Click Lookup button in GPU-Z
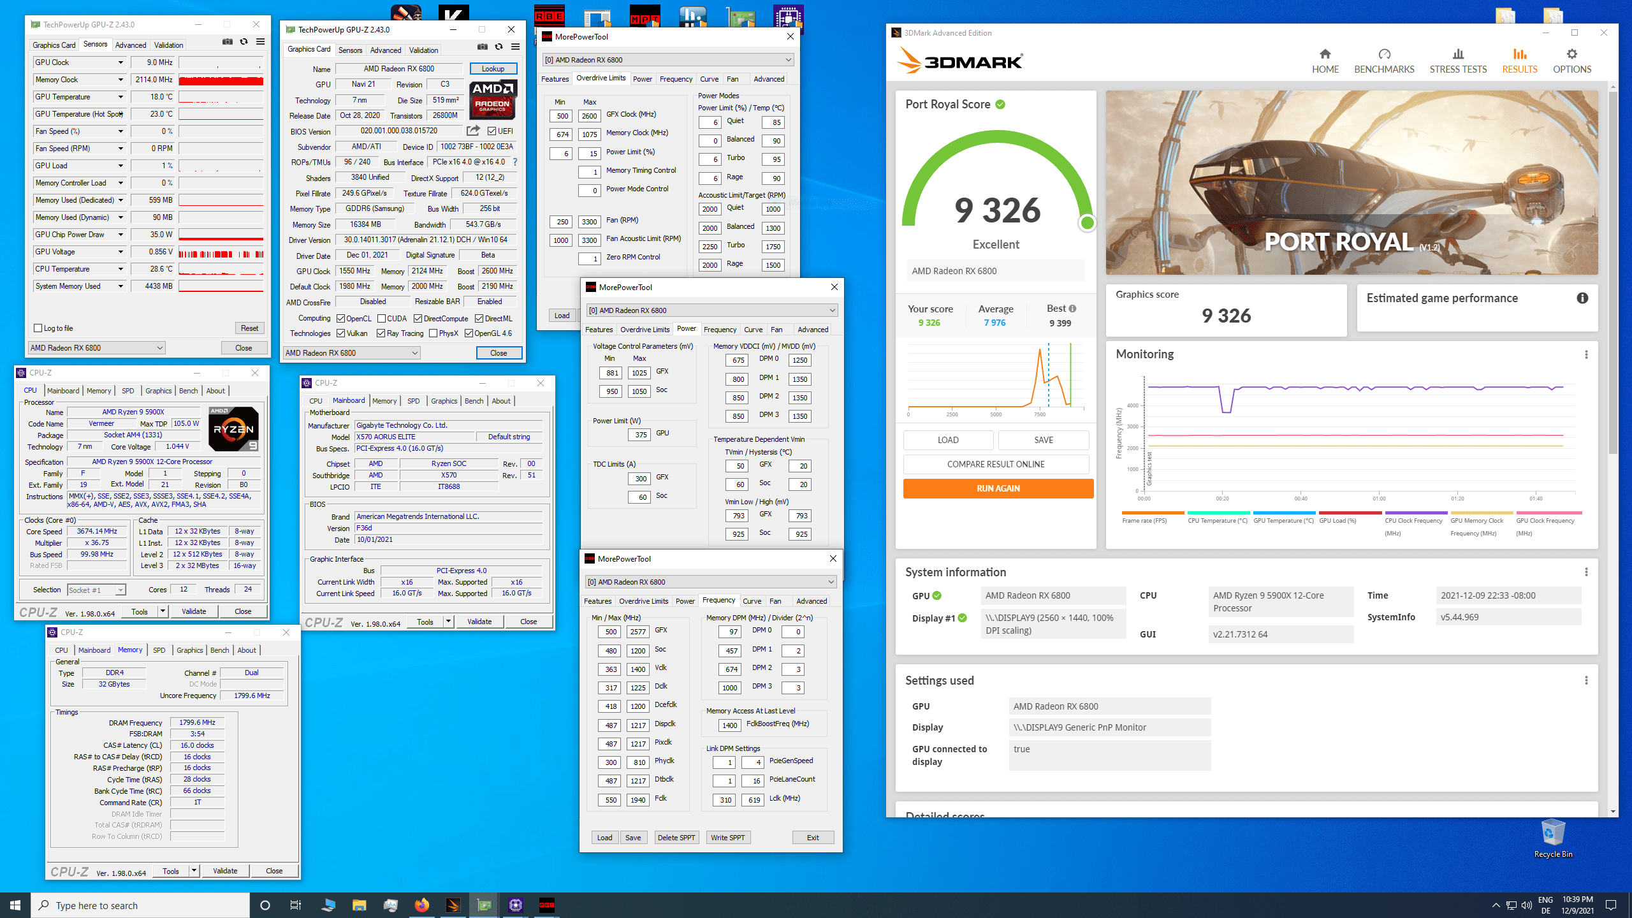This screenshot has height=918, width=1632. pyautogui.click(x=493, y=69)
